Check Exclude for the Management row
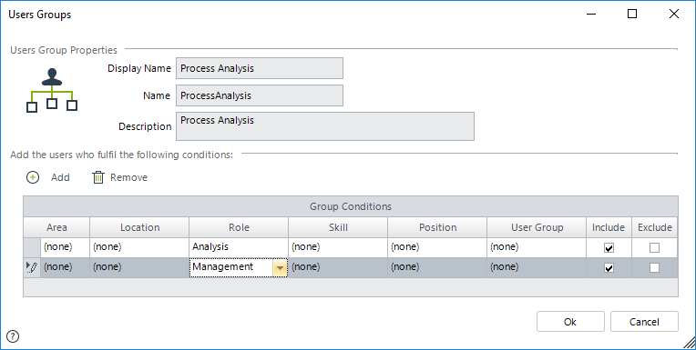The height and width of the screenshot is (350, 696). click(654, 267)
